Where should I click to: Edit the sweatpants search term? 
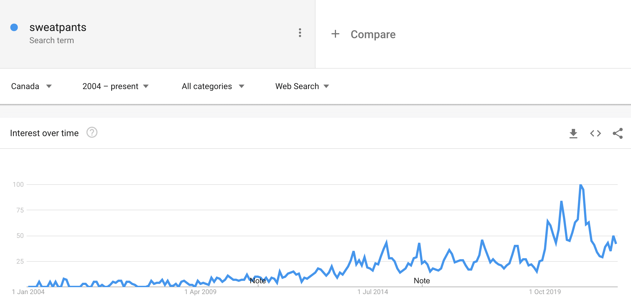pos(58,27)
